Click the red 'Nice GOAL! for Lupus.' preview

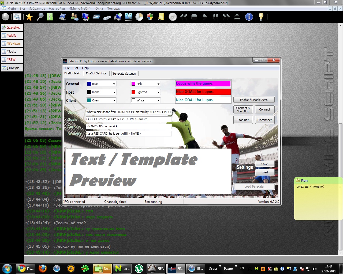pos(203,92)
